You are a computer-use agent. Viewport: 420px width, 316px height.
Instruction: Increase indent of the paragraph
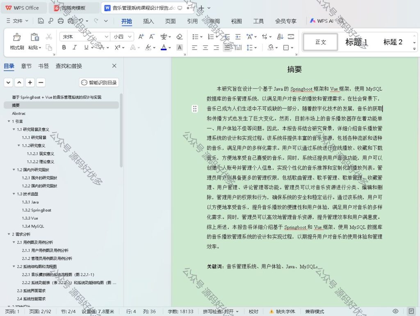(238, 37)
